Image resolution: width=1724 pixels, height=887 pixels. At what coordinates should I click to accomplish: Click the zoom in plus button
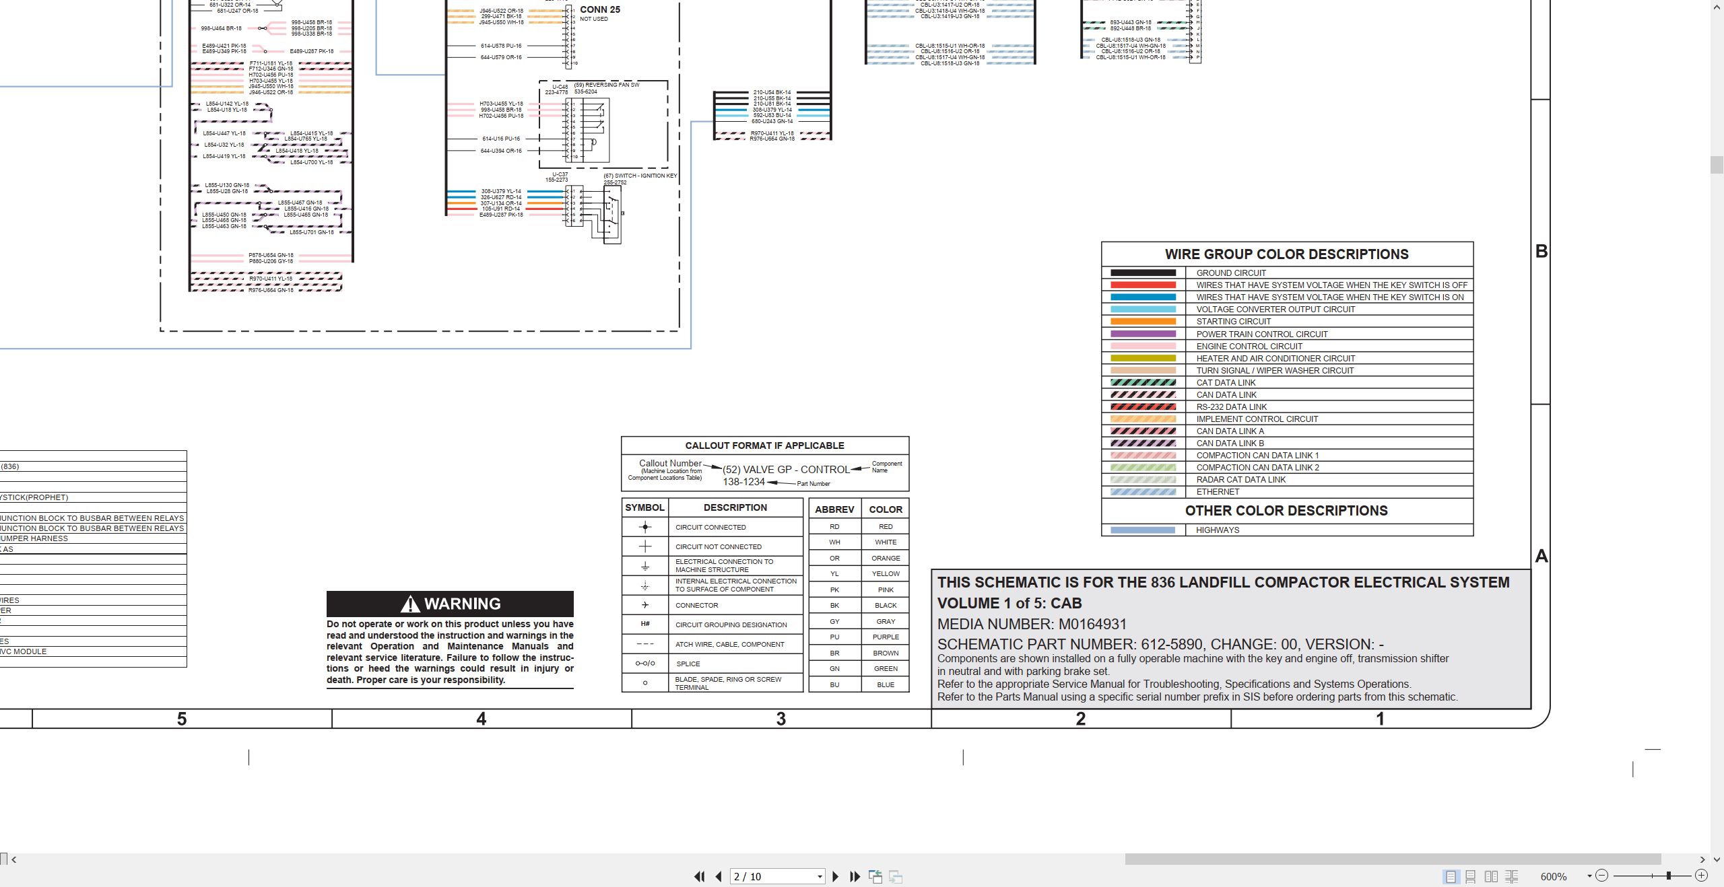(1702, 876)
